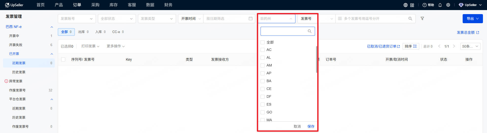Click the globe language icon
Image resolution: width=487 pixels, height=133 pixels.
pyautogui.click(x=406, y=5)
